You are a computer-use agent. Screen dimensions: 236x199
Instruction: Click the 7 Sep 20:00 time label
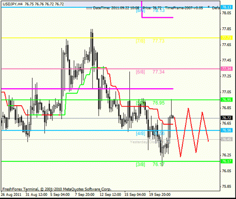(x=85, y=194)
